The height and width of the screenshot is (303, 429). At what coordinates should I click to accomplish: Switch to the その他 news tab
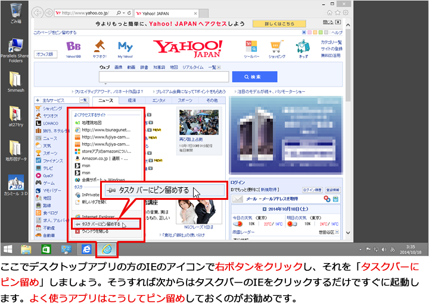click(x=212, y=101)
